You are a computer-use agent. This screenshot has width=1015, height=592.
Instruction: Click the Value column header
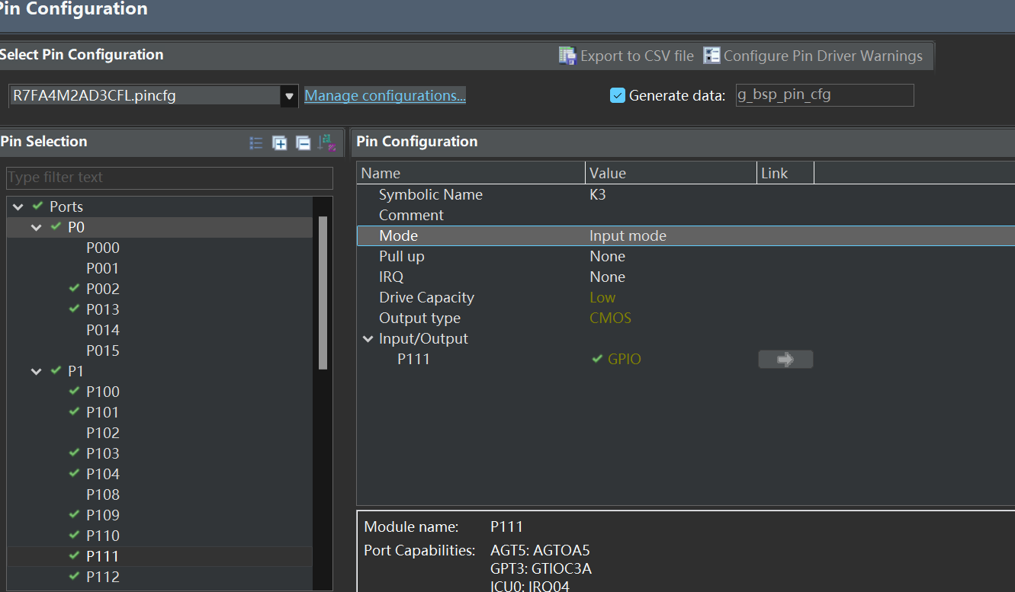[671, 173]
